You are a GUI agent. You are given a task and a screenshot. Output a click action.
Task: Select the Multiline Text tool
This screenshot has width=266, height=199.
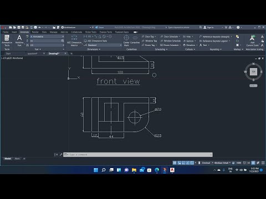(19, 40)
